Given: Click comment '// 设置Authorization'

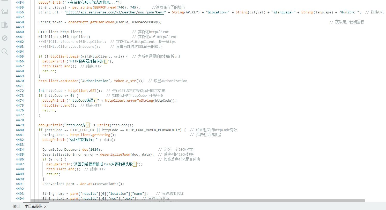Looking at the screenshot, I should 168,81.
